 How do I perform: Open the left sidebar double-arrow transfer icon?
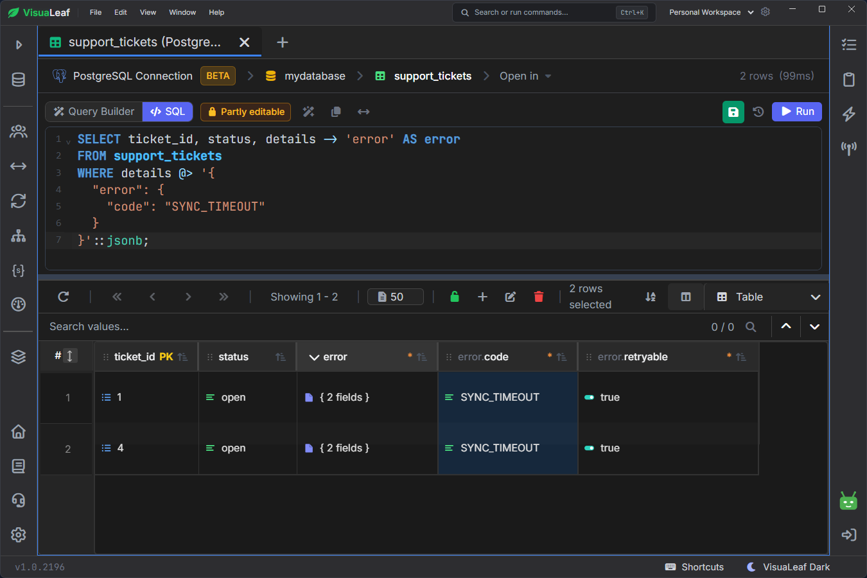pyautogui.click(x=19, y=166)
